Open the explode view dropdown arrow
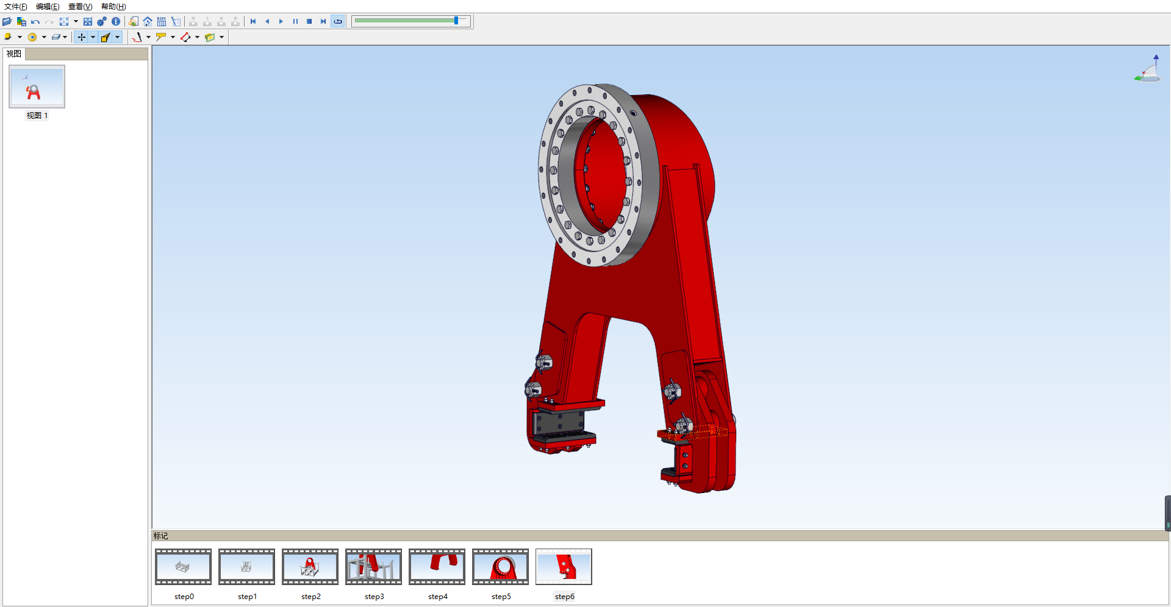The image size is (1171, 607). pos(76,21)
